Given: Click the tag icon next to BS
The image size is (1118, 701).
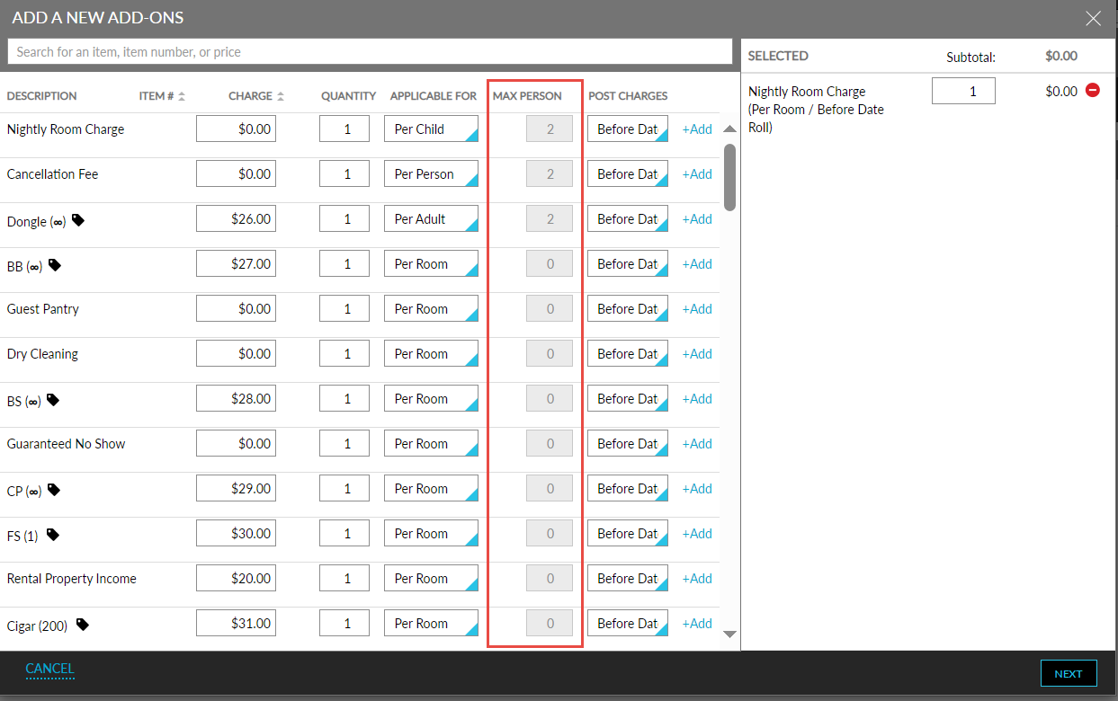Looking at the screenshot, I should (55, 398).
